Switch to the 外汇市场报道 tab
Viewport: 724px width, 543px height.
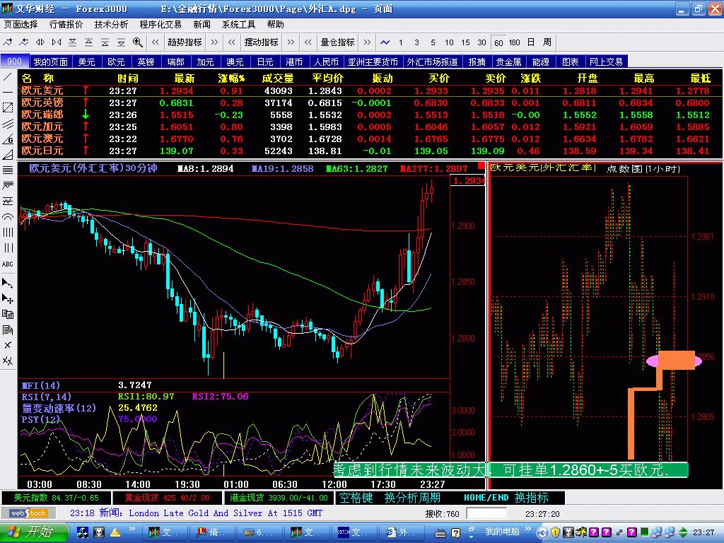pos(432,62)
